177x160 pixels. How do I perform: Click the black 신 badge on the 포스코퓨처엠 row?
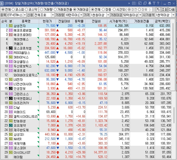(11, 48)
